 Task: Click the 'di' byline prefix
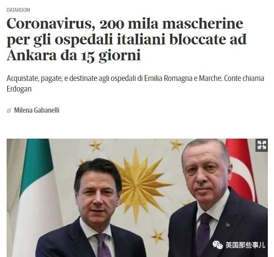point(9,110)
